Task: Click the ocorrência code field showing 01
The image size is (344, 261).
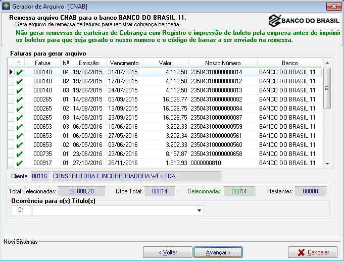Action: click(21, 210)
